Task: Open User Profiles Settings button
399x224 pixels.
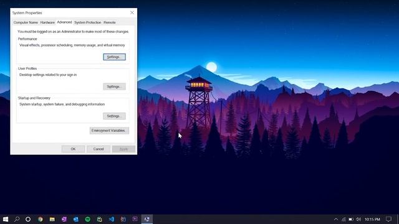Action: tap(114, 86)
